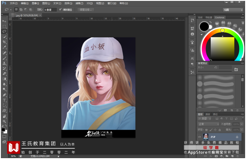Open the Character panel icon
The image size is (246, 159).
(x=192, y=58)
